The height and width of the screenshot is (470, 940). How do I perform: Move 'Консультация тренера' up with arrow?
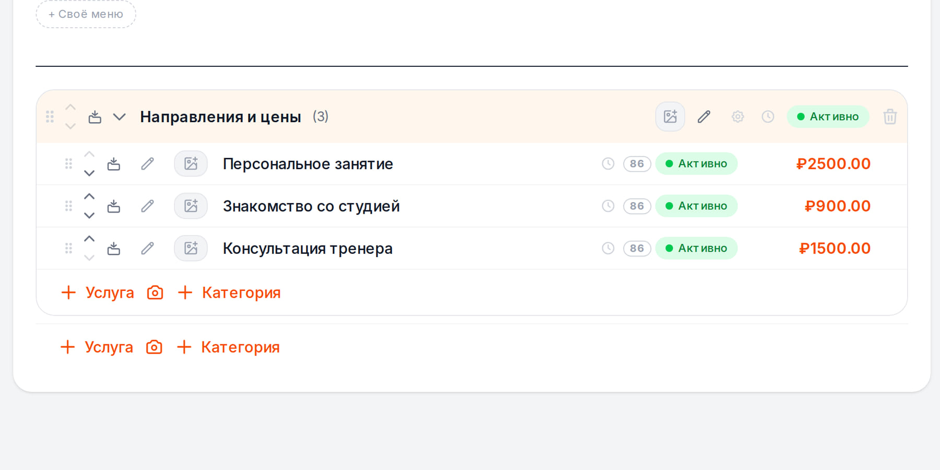[89, 239]
